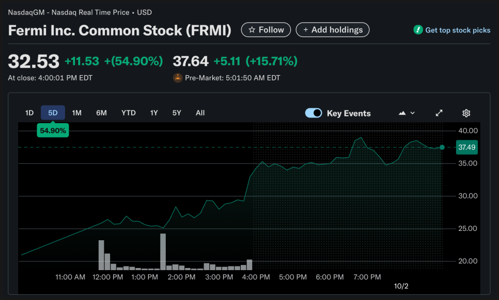Open chart settings gear icon

466,113
